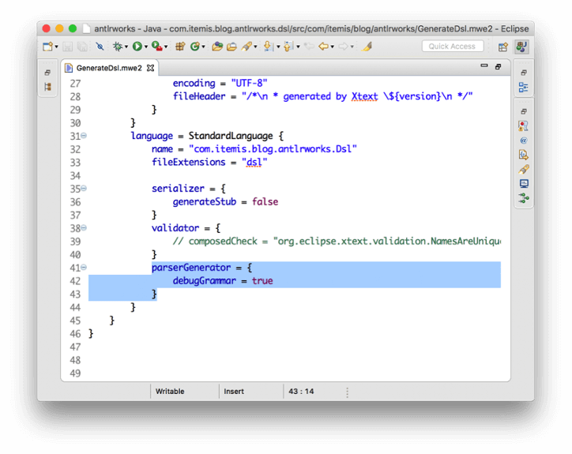The width and height of the screenshot is (572, 454).
Task: Click the Save toolbar icon
Action: tap(68, 47)
